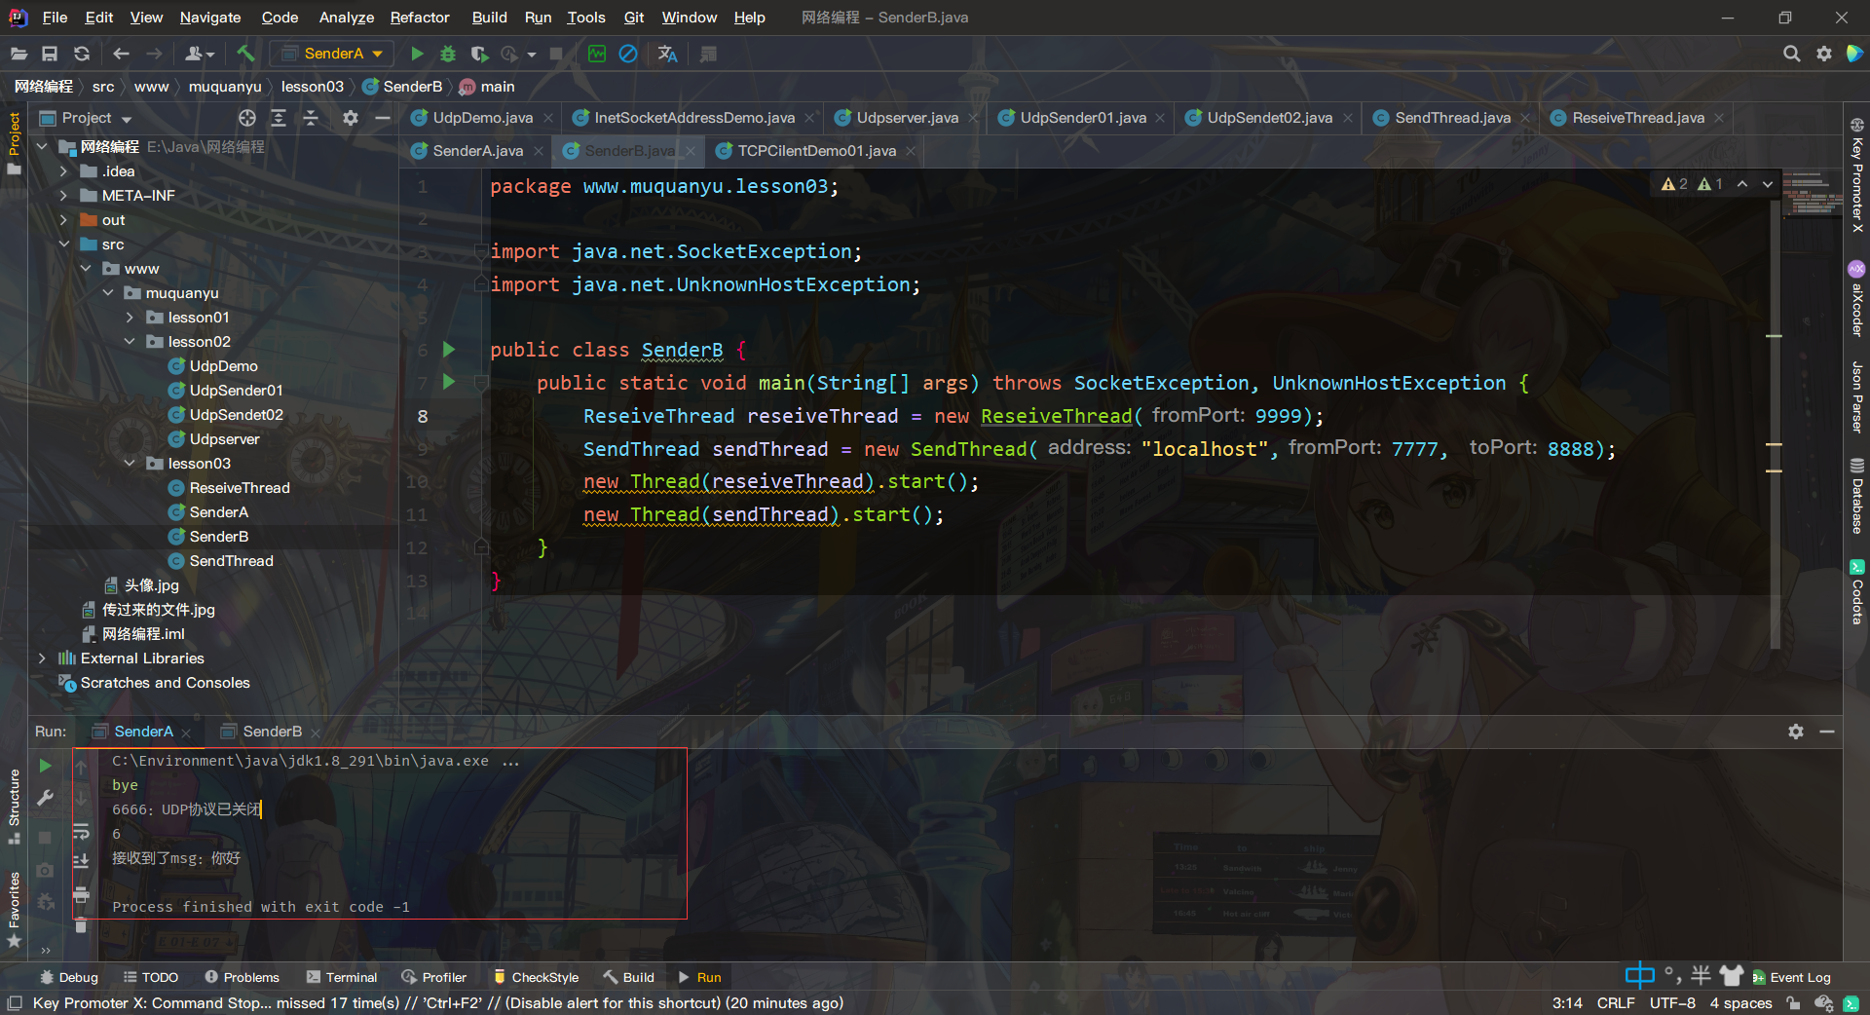Screen dimensions: 1870x1015
Task: Click next highlighted error arrow in editor
Action: tap(1768, 184)
